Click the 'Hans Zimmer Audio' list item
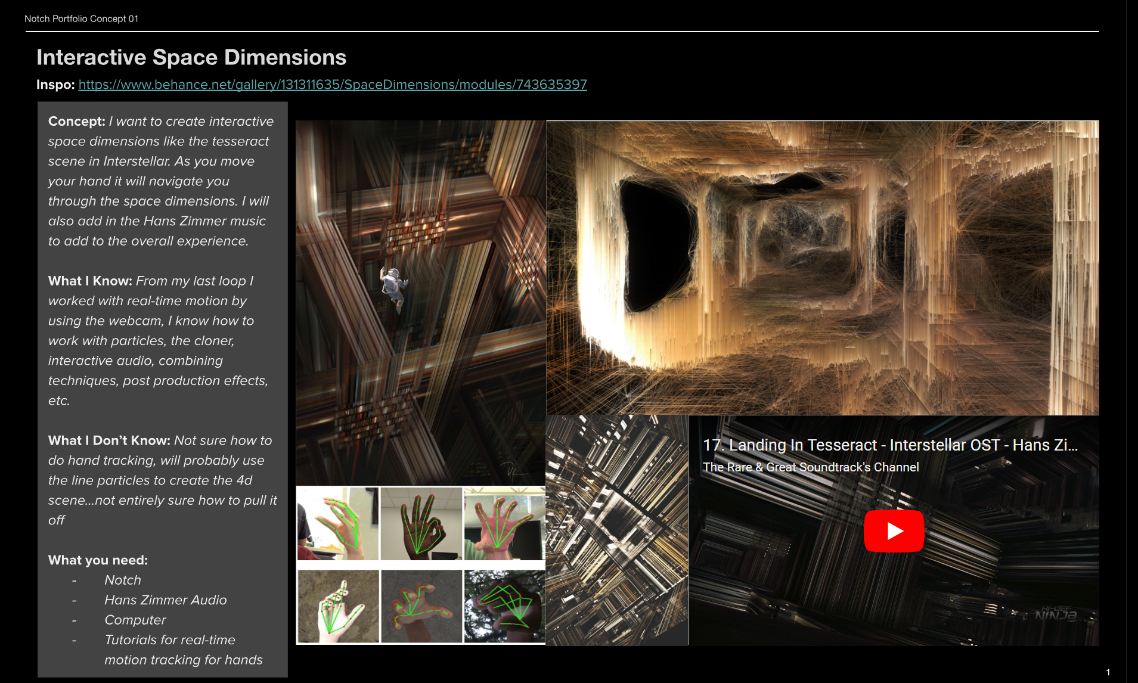The height and width of the screenshot is (683, 1138). click(166, 600)
